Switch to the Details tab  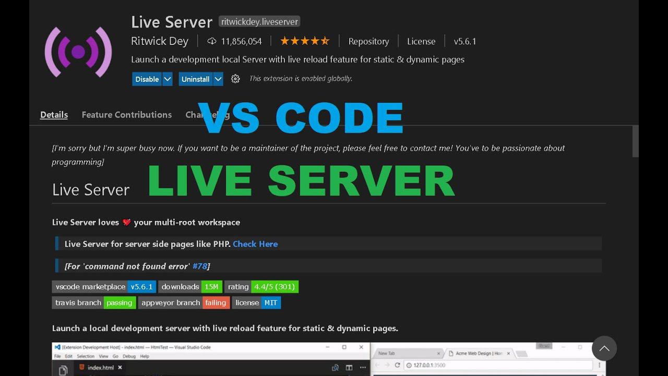point(54,115)
